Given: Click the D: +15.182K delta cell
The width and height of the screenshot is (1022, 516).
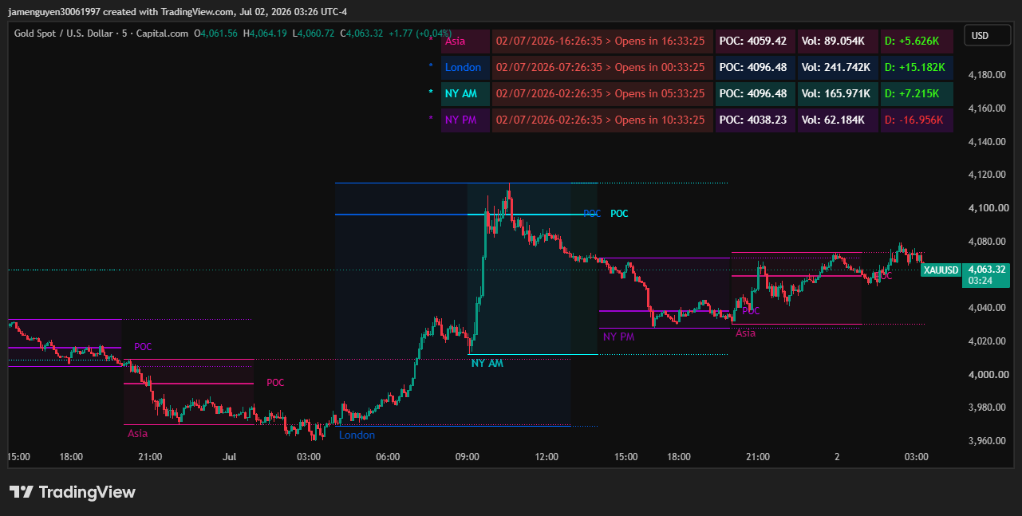Looking at the screenshot, I should click(x=917, y=67).
